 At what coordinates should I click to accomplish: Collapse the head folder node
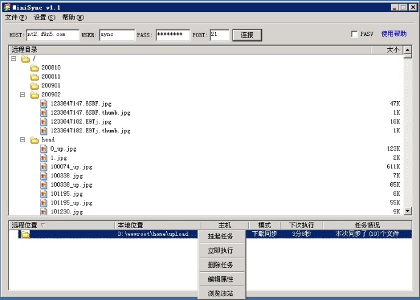pyautogui.click(x=23, y=140)
